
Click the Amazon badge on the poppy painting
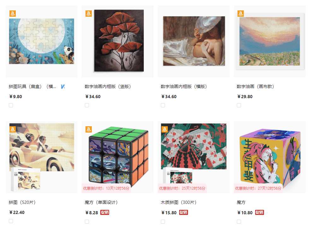coord(88,14)
